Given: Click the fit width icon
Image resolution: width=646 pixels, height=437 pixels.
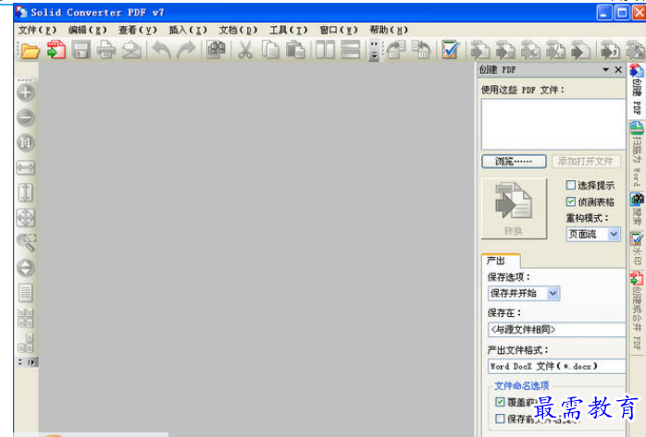Looking at the screenshot, I should point(26,168).
